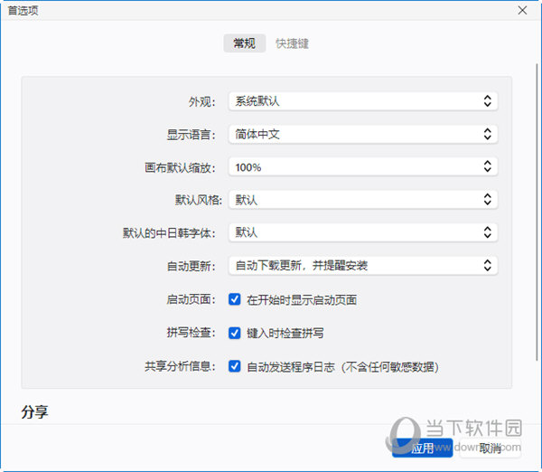
Task: Toggle 键入时检查拼写 checkbox
Action: click(x=234, y=333)
